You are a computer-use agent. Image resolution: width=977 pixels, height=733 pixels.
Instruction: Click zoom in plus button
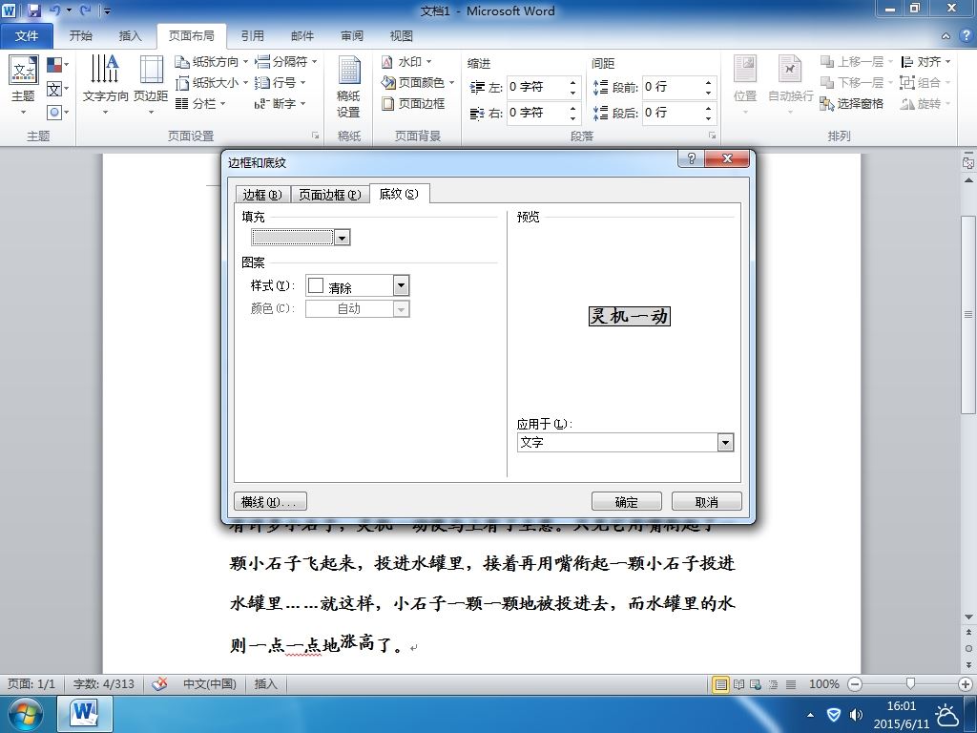pyautogui.click(x=966, y=684)
